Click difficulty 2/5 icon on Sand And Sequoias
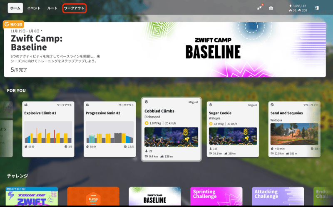This screenshot has height=207, width=333. click(x=312, y=149)
